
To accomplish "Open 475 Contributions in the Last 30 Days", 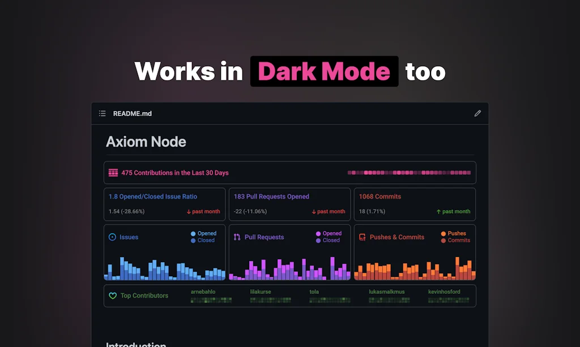I will click(x=175, y=173).
